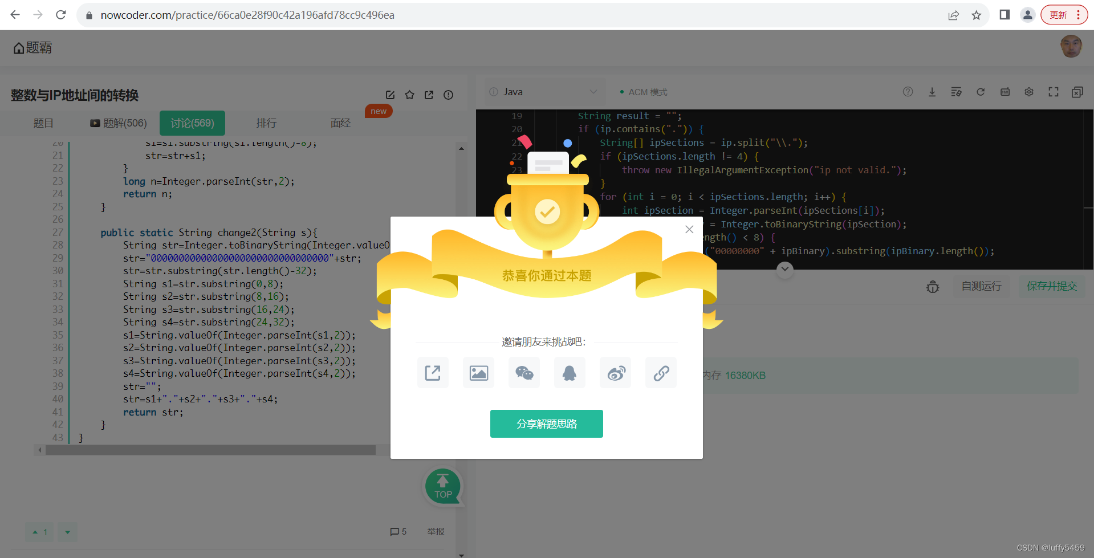Share via external link icon in popup

[433, 373]
